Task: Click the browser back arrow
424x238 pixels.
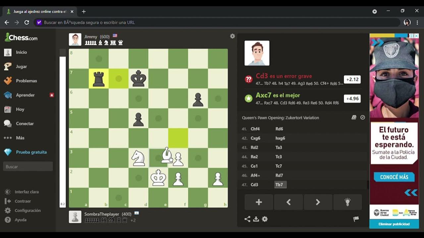Action: [x=7, y=22]
